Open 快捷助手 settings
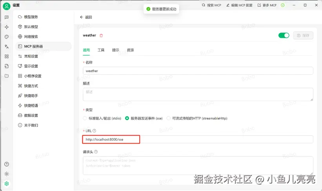322x191 pixels. point(43,96)
